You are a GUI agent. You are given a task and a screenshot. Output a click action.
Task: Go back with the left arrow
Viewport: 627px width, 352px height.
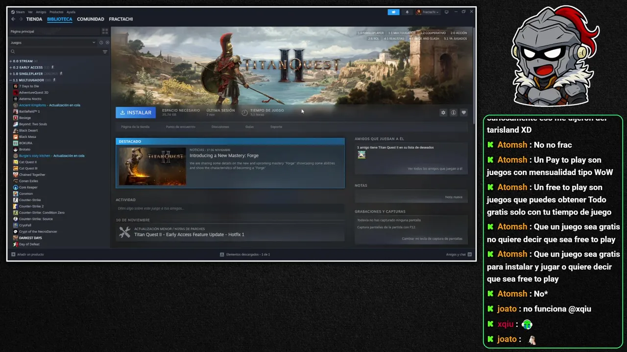click(x=13, y=19)
